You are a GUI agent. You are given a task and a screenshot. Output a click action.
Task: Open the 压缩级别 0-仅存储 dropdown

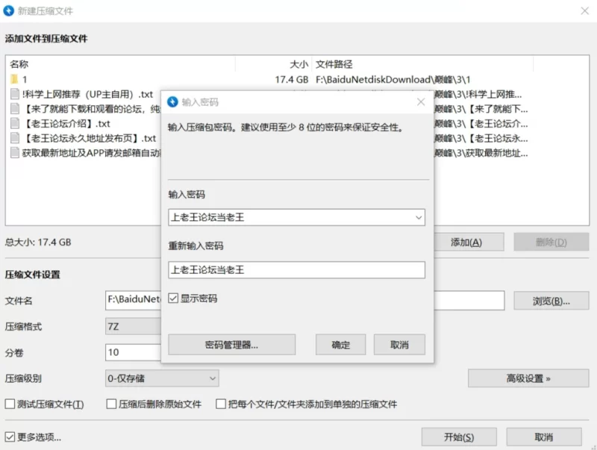[162, 378]
